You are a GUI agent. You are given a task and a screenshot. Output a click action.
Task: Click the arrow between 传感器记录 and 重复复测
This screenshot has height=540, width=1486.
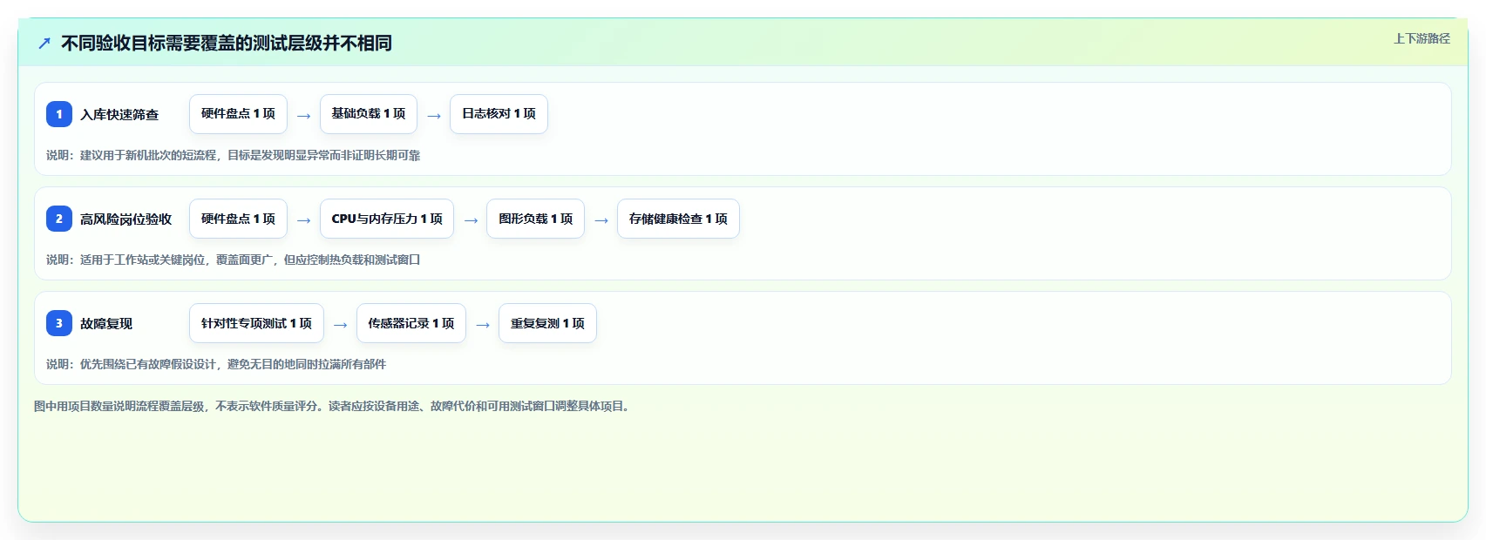[483, 325]
